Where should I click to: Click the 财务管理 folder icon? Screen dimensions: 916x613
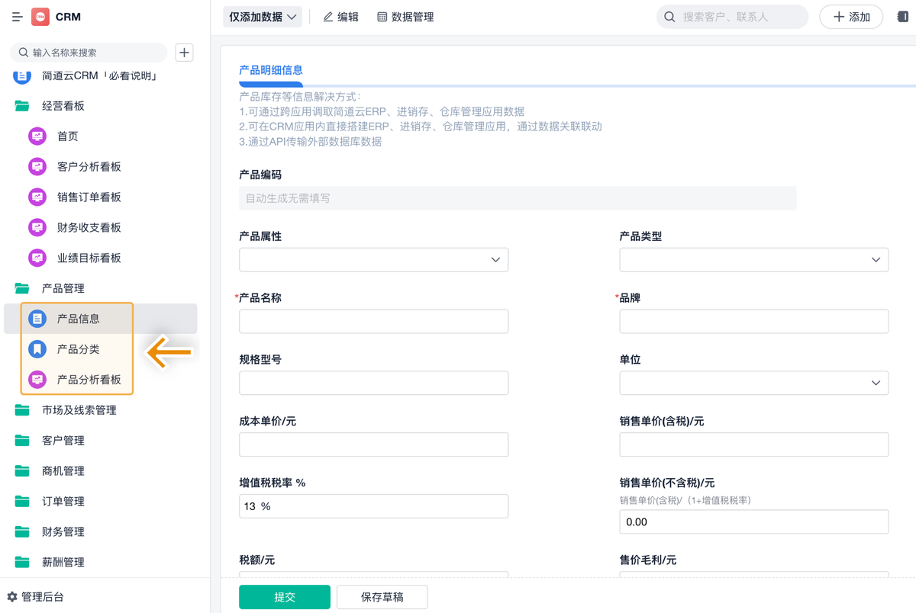tap(22, 532)
